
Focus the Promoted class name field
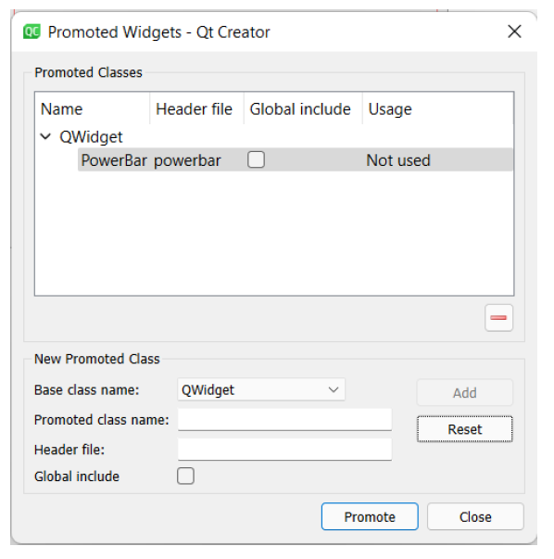[284, 420]
